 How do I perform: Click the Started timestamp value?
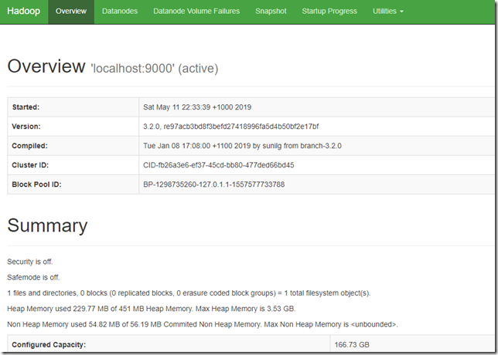click(197, 107)
